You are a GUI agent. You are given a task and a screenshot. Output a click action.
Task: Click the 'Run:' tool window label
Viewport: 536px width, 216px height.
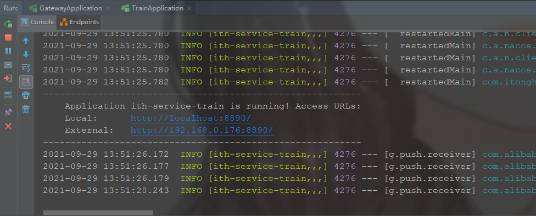(10, 8)
